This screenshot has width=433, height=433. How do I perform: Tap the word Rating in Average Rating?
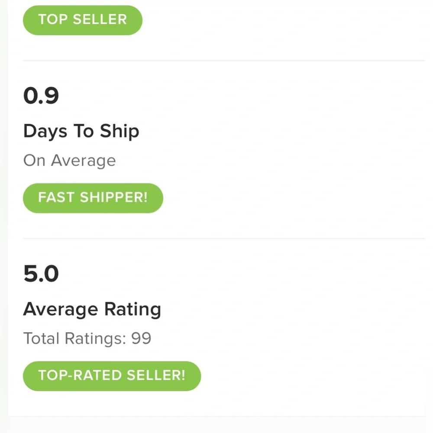point(132,309)
